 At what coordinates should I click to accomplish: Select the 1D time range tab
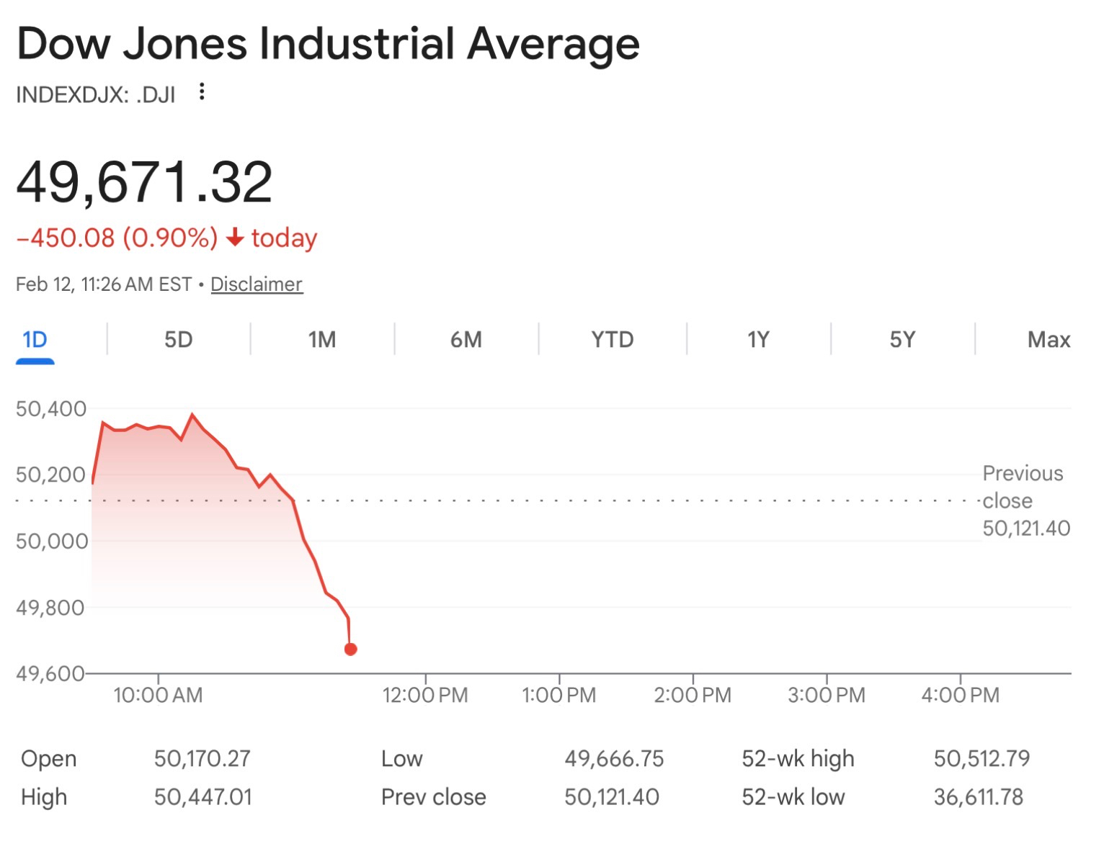click(35, 340)
